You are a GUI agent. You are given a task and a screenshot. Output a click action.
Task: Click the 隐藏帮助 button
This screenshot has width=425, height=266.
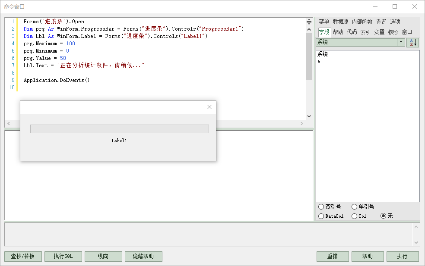click(143, 256)
